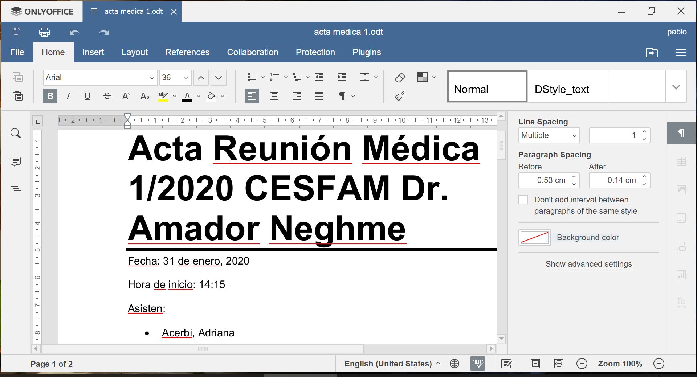697x377 pixels.
Task: Click the Zoom 100% label
Action: 620,364
